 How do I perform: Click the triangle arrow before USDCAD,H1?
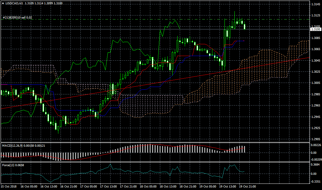3,3
